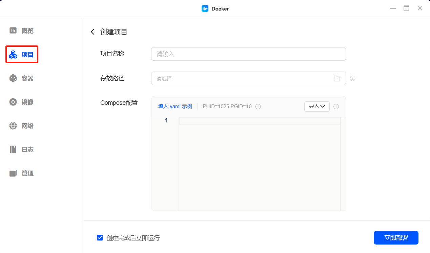The height and width of the screenshot is (253, 430).
Task: Click line 1 in Compose yaml editor
Action: 259,121
